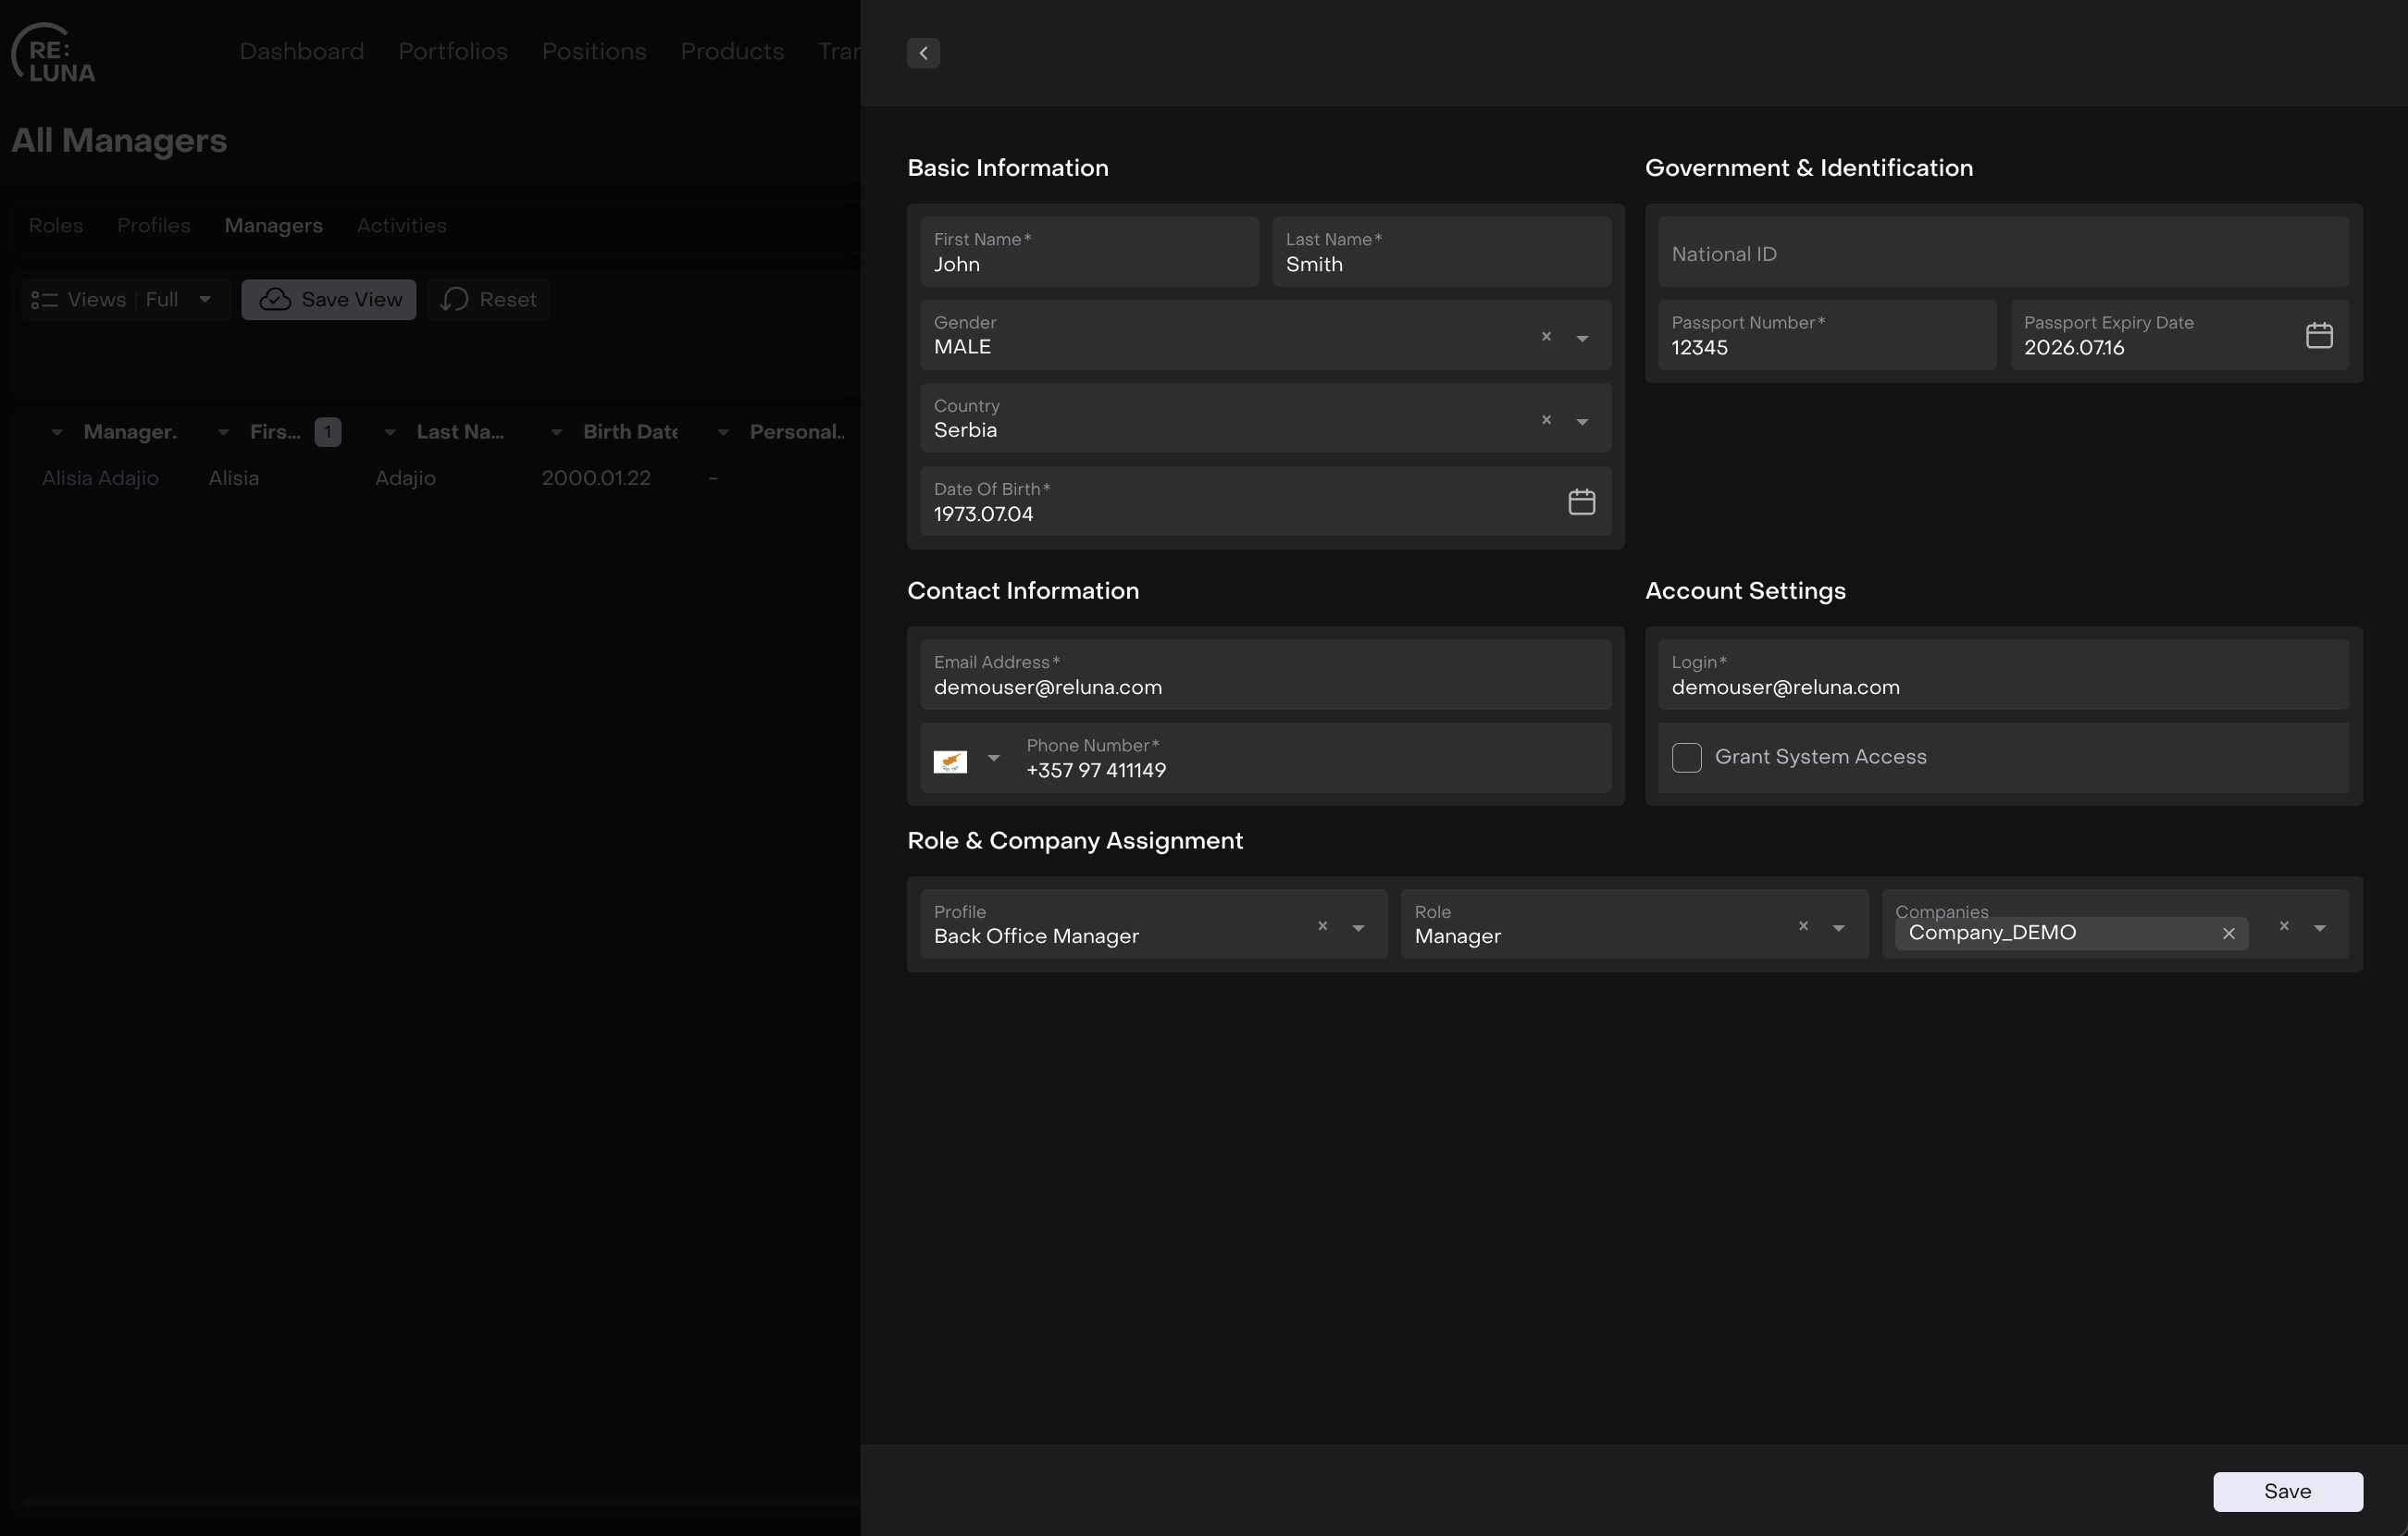Switch to the Activities tab
This screenshot has width=2408, height=1536.
(x=402, y=226)
